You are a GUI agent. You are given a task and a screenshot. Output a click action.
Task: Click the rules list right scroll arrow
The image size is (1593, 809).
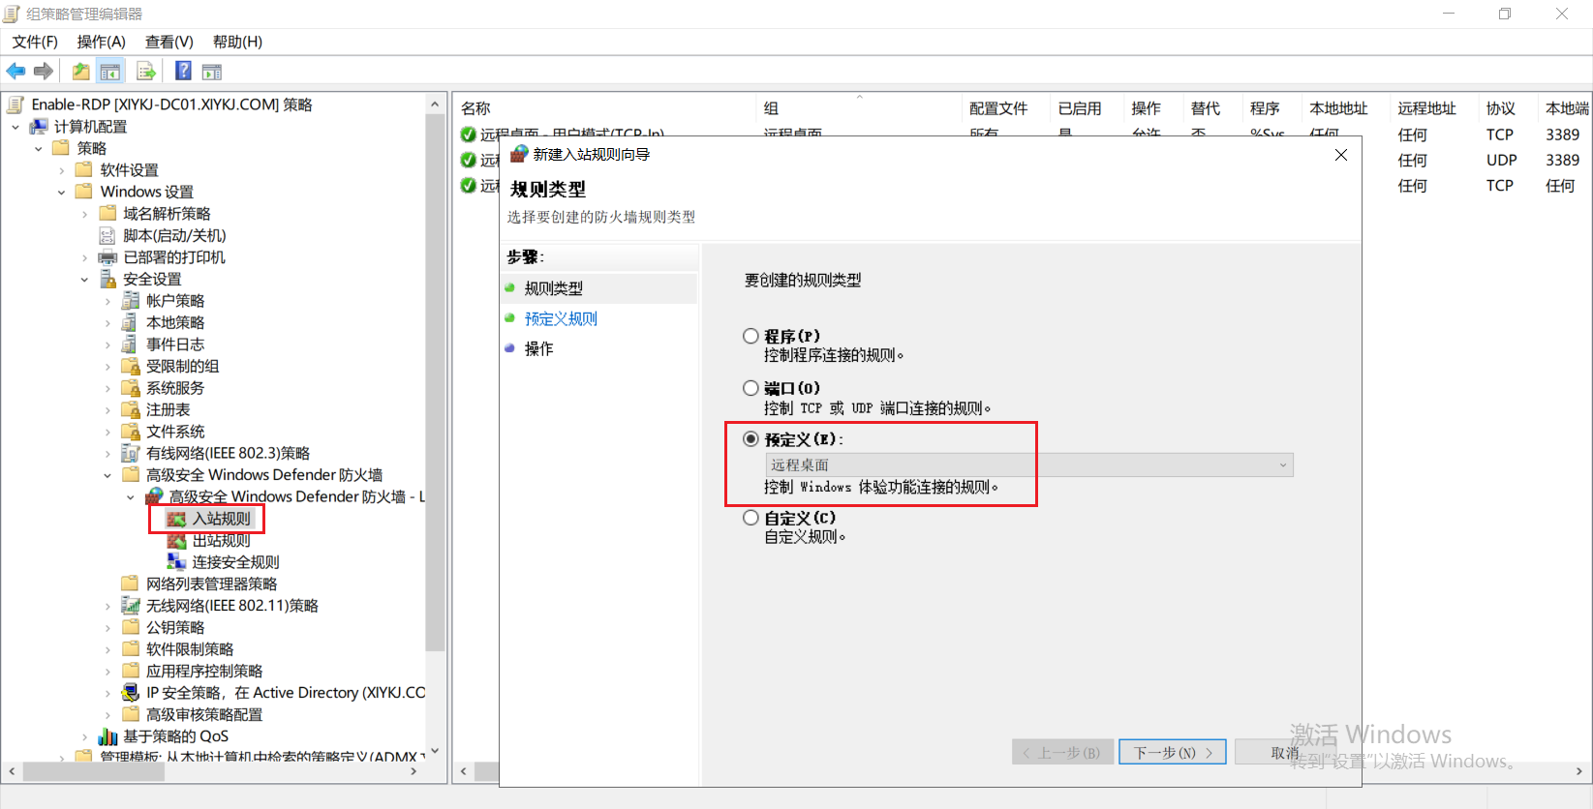coord(1578,771)
